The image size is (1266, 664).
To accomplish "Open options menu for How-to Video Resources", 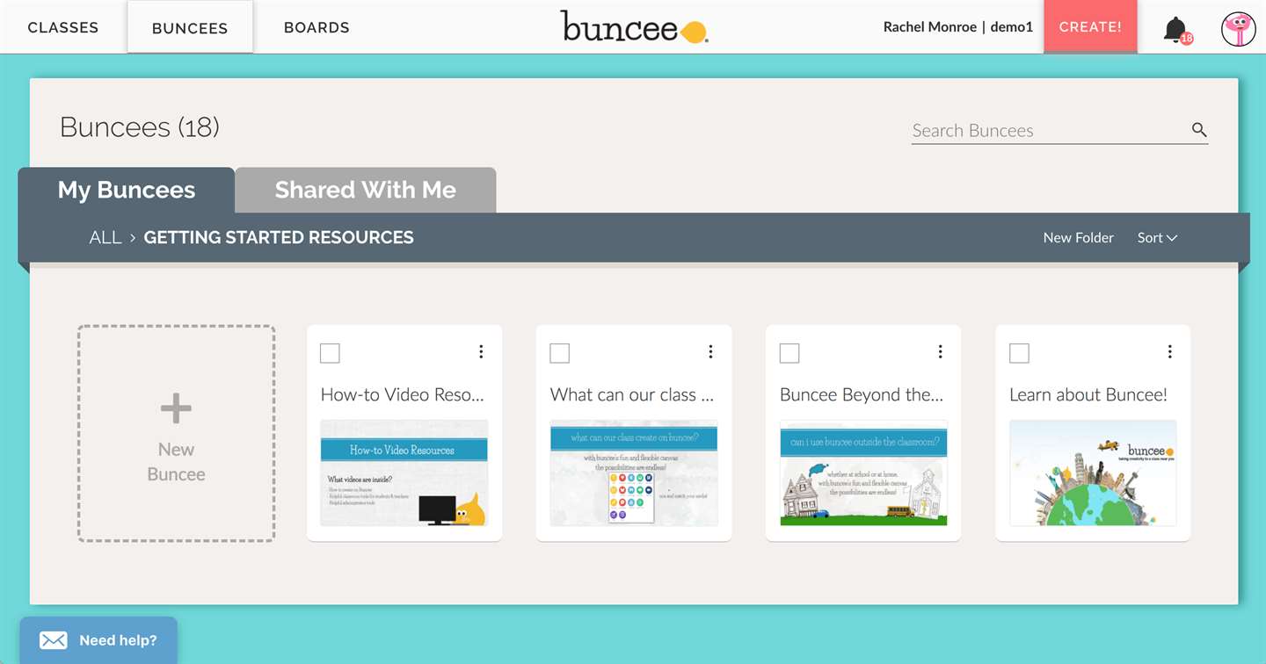I will click(481, 351).
